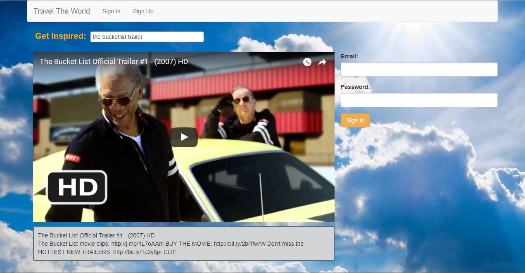This screenshot has width=525, height=273.
Task: Focus the Email input field
Action: [419, 69]
